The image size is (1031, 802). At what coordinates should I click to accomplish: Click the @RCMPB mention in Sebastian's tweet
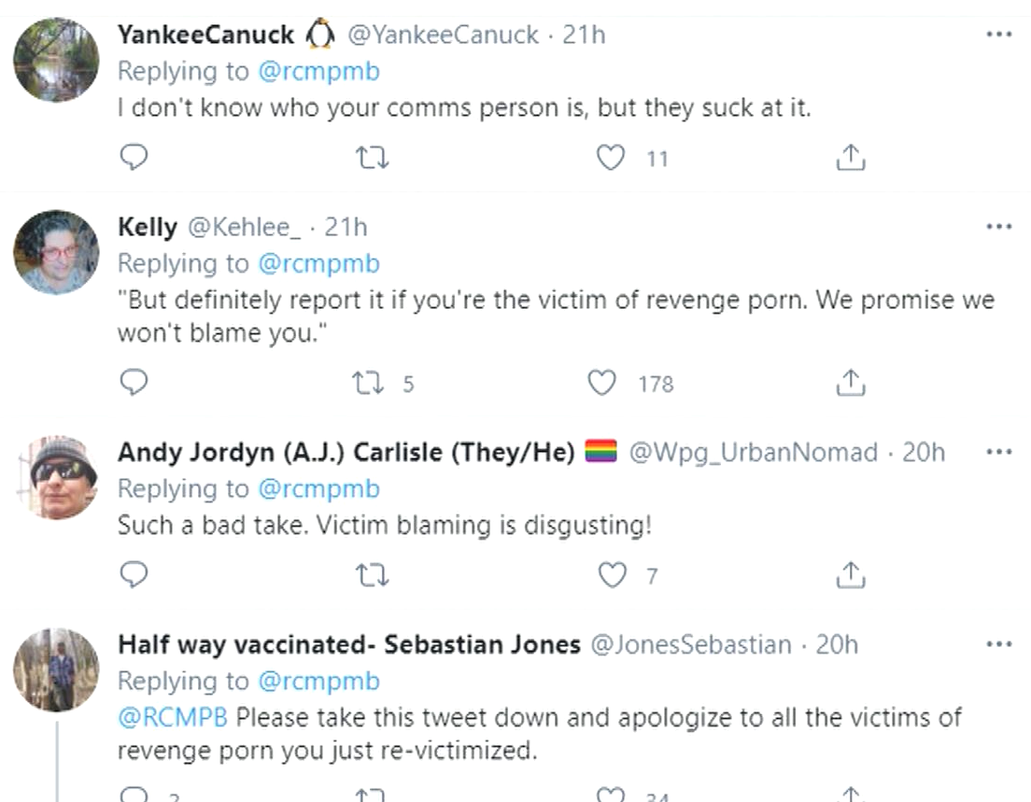pyautogui.click(x=174, y=719)
